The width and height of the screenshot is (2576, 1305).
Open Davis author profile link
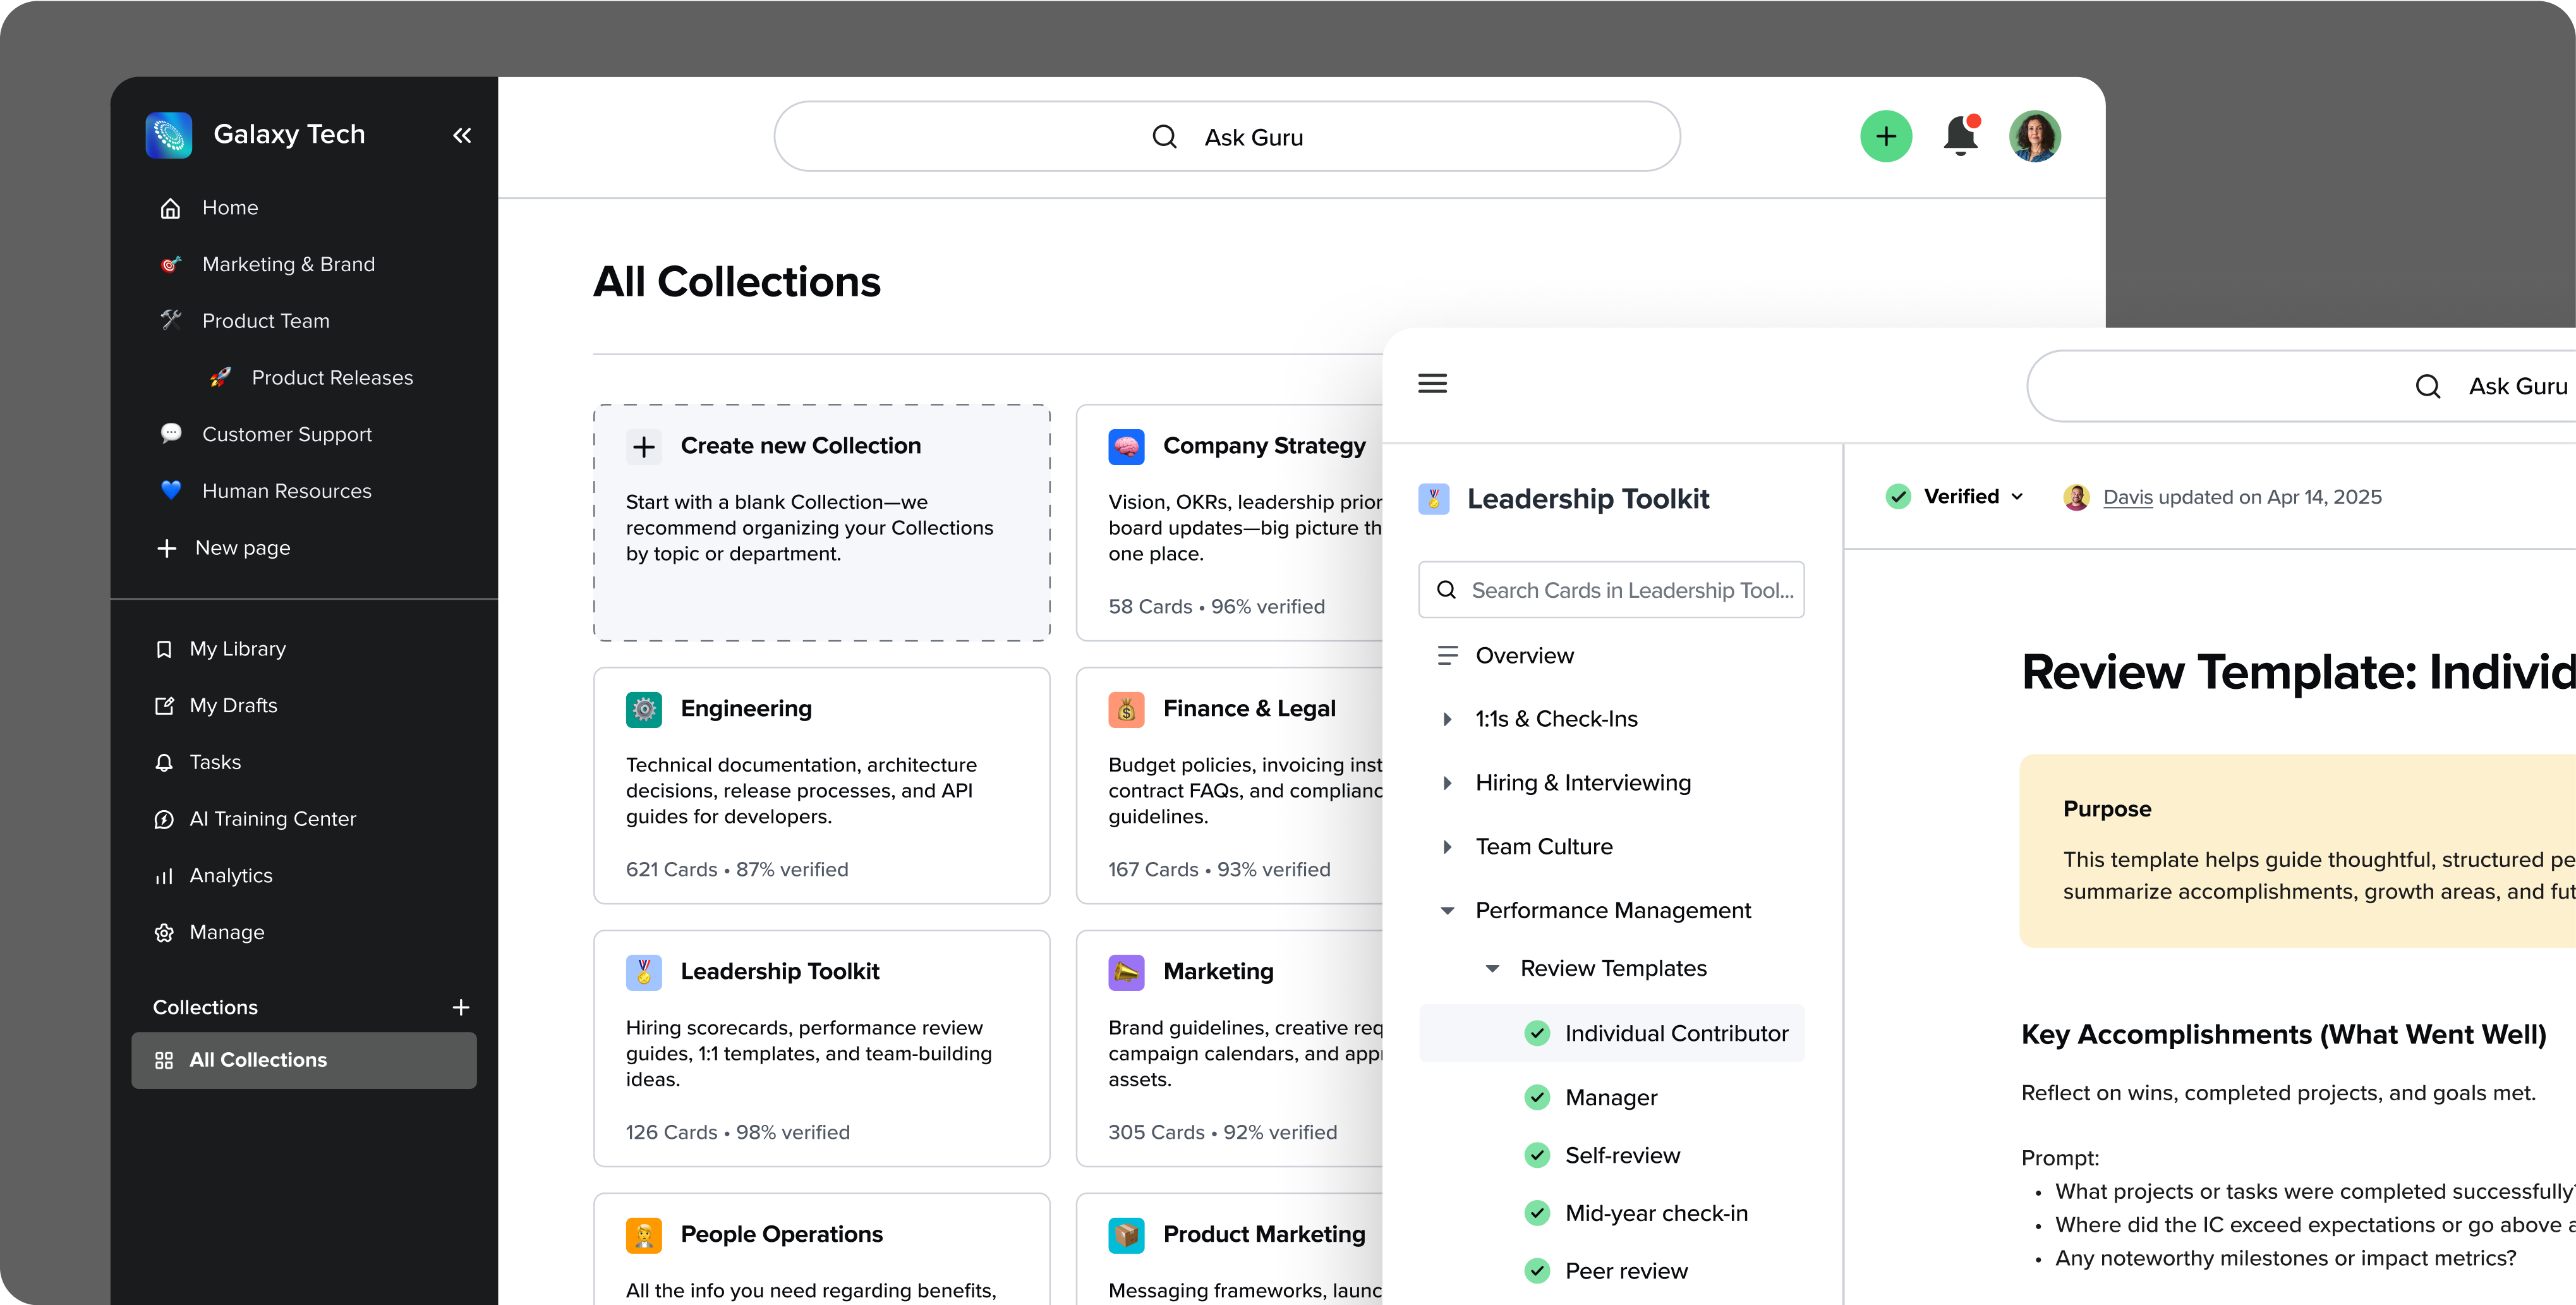[x=2127, y=497]
